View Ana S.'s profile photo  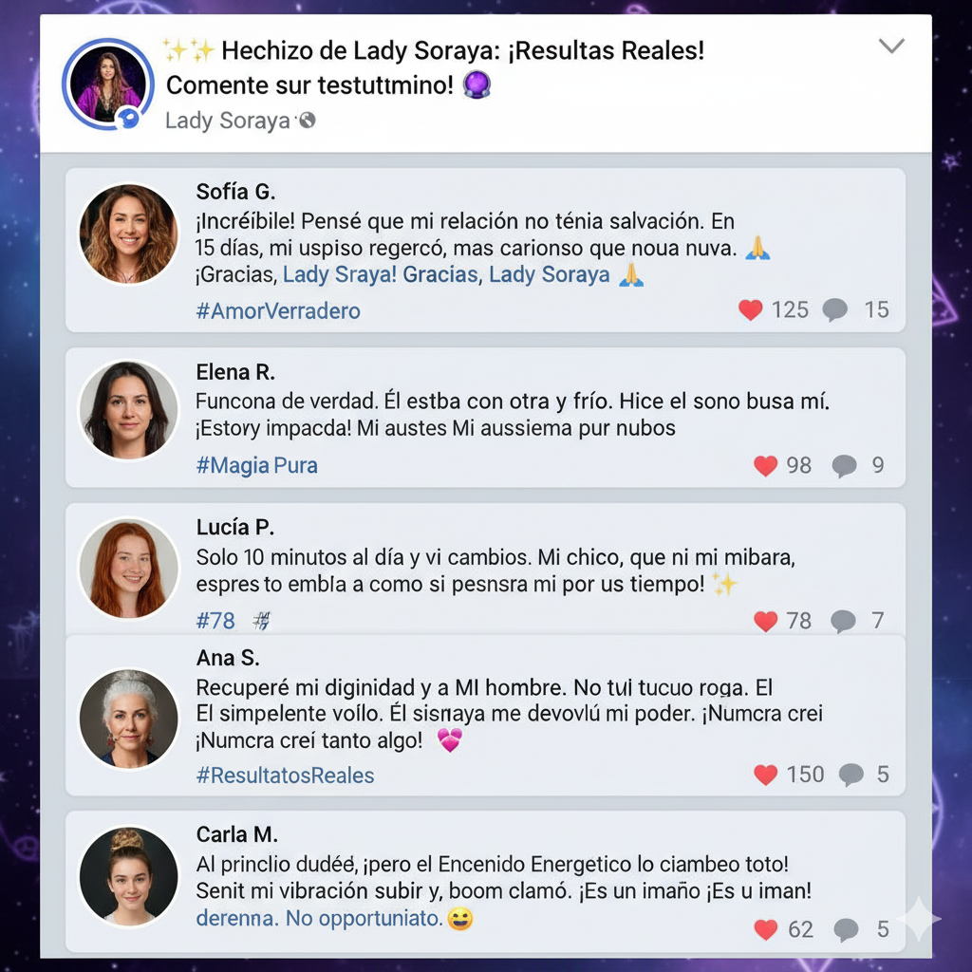click(x=129, y=719)
